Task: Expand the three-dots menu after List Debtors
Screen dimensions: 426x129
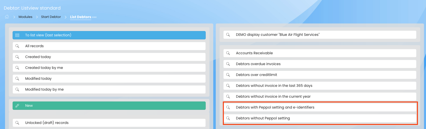Action: click(x=95, y=17)
